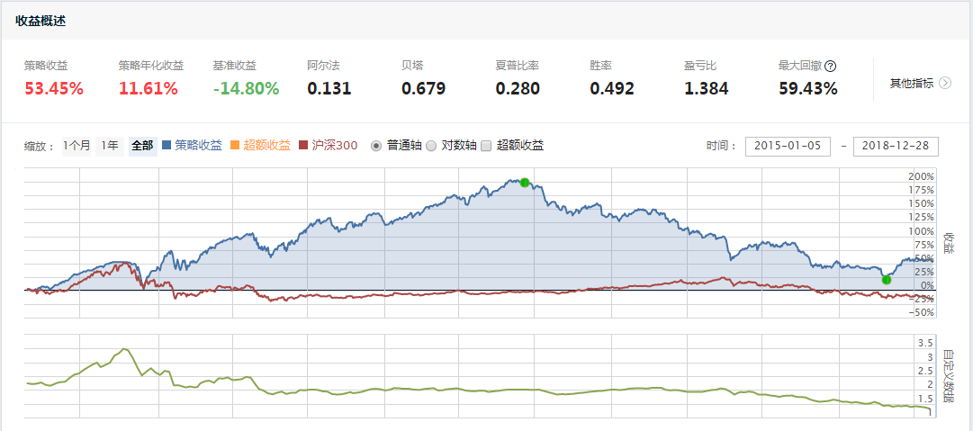973x431 pixels.
Task: Click the green peak marker on the strategy curve
Action: point(525,183)
